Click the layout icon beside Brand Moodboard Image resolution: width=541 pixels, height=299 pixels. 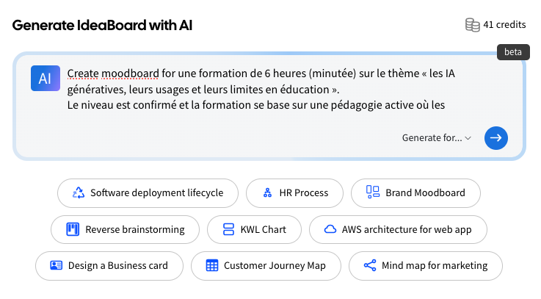coord(373,193)
